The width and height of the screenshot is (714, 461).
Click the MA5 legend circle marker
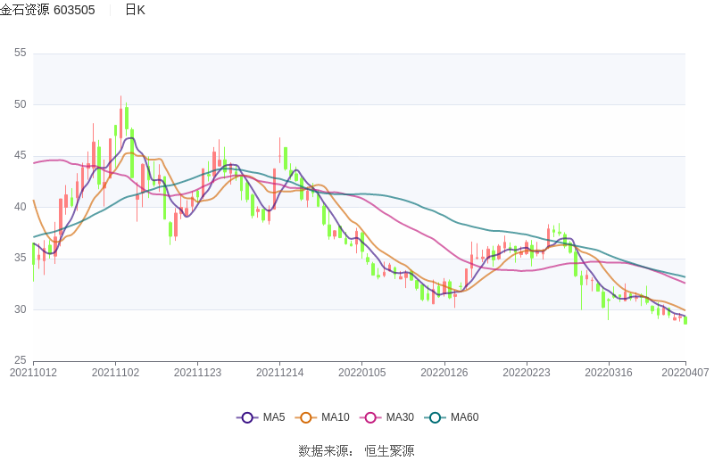247,417
